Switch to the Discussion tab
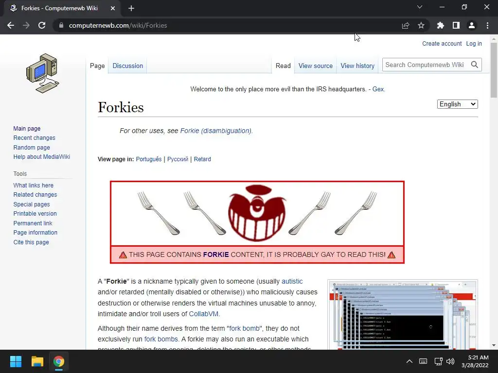Screen dimensions: 498x373 pos(128,66)
